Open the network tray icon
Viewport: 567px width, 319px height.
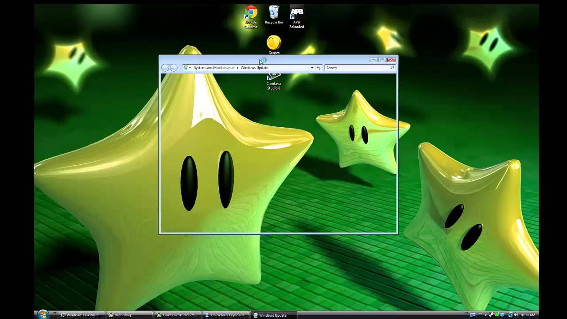tap(510, 315)
